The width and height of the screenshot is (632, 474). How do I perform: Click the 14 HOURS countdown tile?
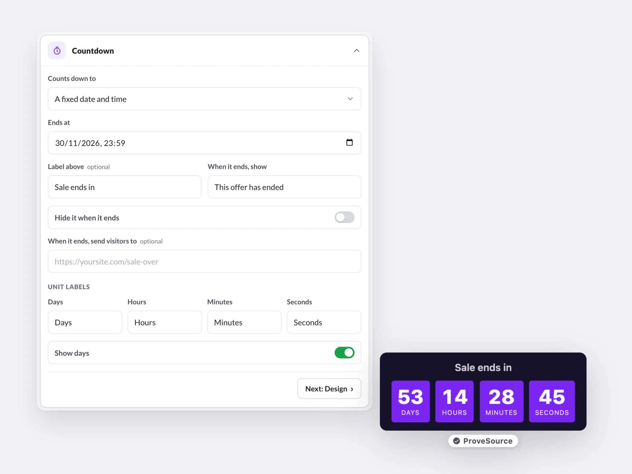point(454,401)
